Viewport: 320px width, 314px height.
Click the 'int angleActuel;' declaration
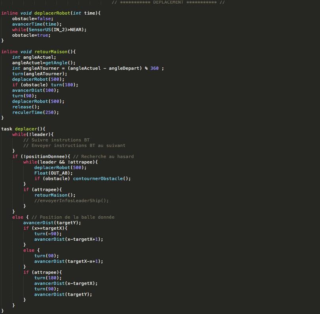34,57
